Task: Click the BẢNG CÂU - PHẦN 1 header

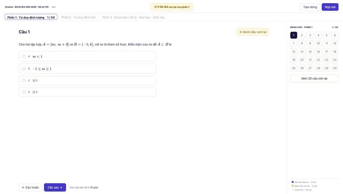Action: (x=301, y=27)
